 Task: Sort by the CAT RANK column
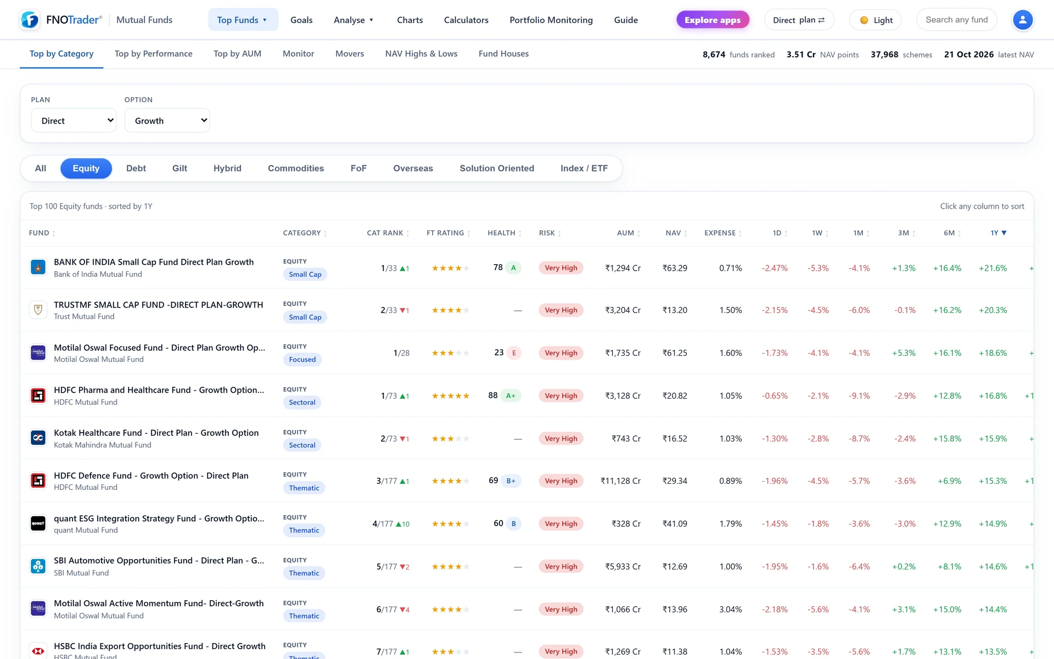coord(388,233)
